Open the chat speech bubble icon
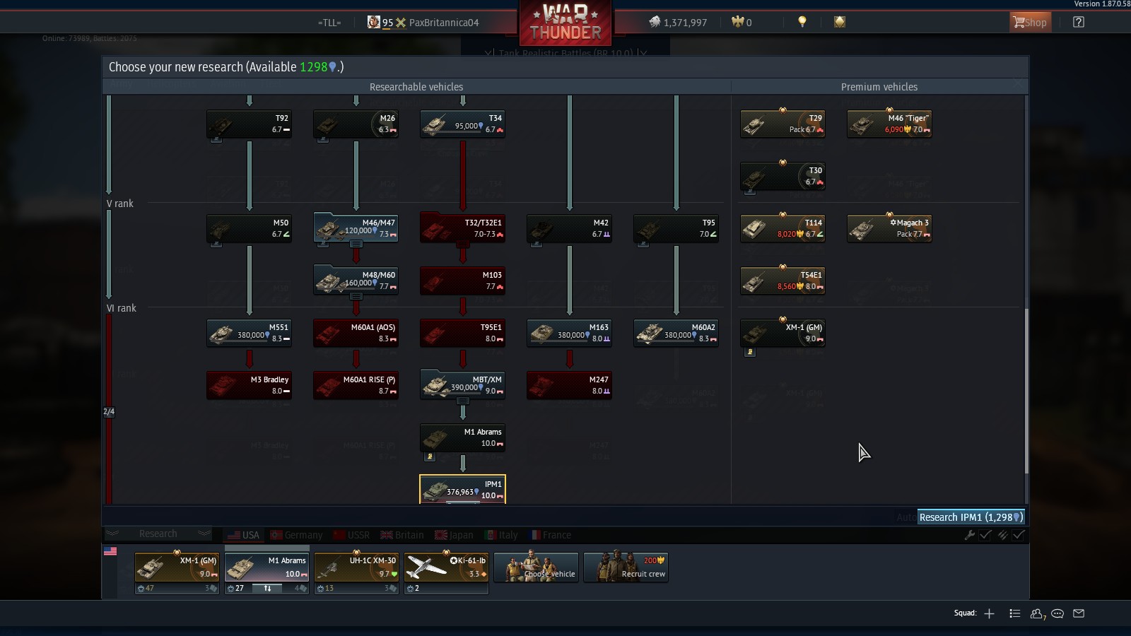Screen dimensions: 1131x636 (x=1057, y=613)
